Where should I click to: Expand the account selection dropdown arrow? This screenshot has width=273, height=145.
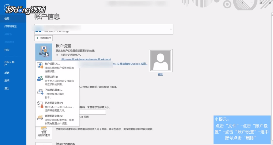(171, 29)
